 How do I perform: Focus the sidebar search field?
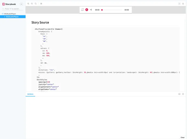14,9
